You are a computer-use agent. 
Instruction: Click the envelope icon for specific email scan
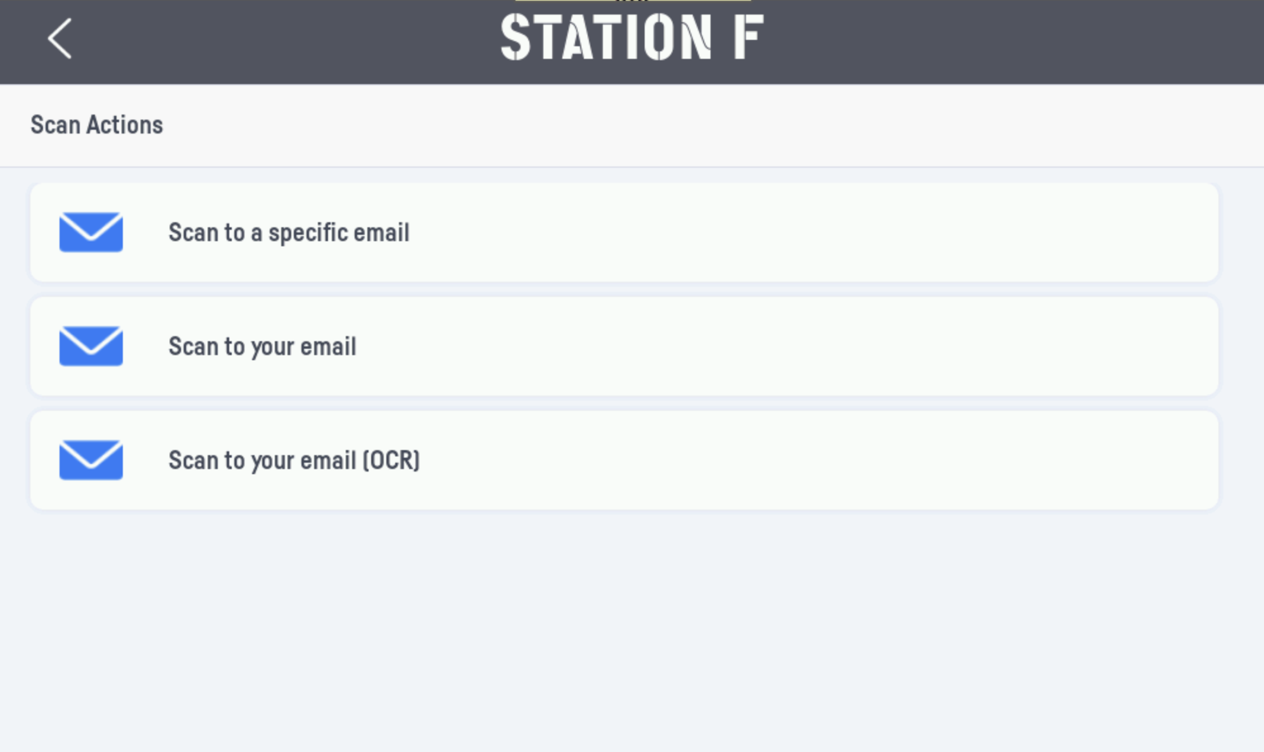tap(91, 232)
